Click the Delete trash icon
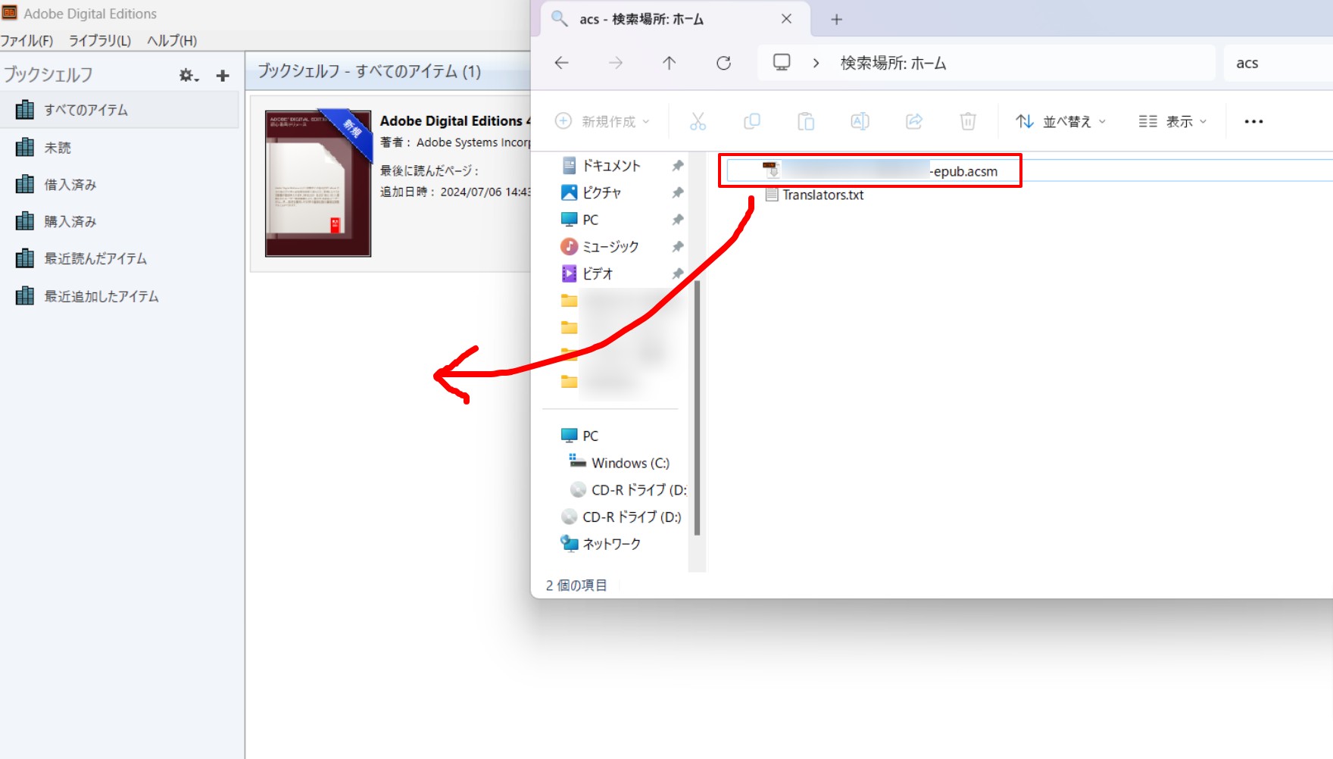Image resolution: width=1333 pixels, height=759 pixels. [x=968, y=121]
